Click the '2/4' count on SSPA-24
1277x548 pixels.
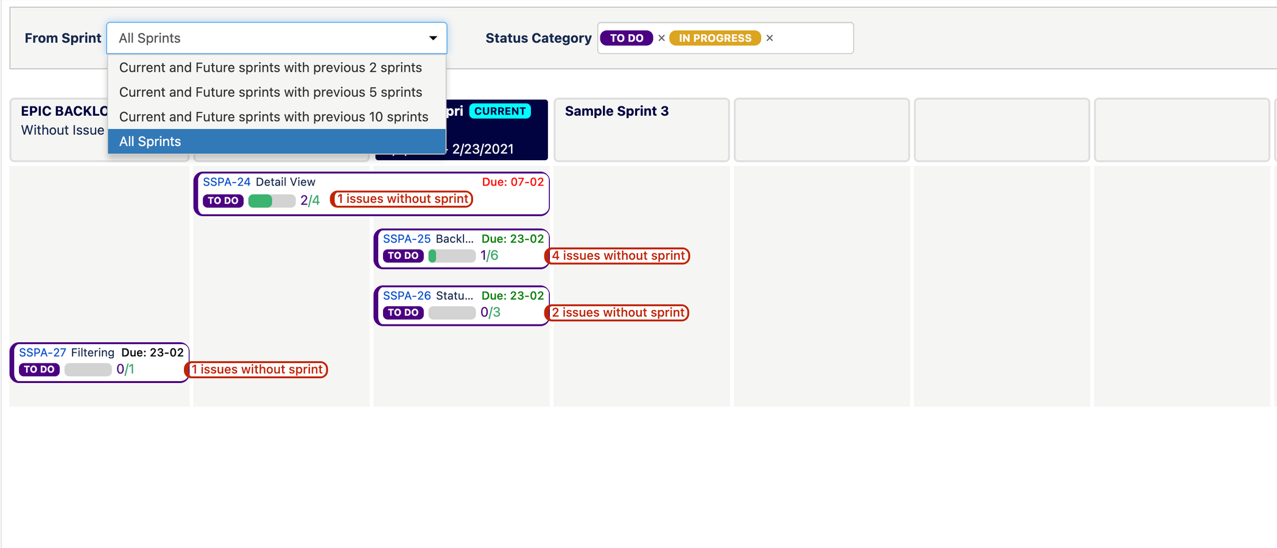click(310, 201)
